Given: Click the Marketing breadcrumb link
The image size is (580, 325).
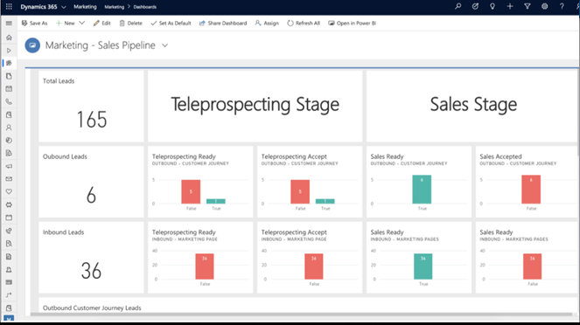Looking at the screenshot, I should (x=115, y=7).
